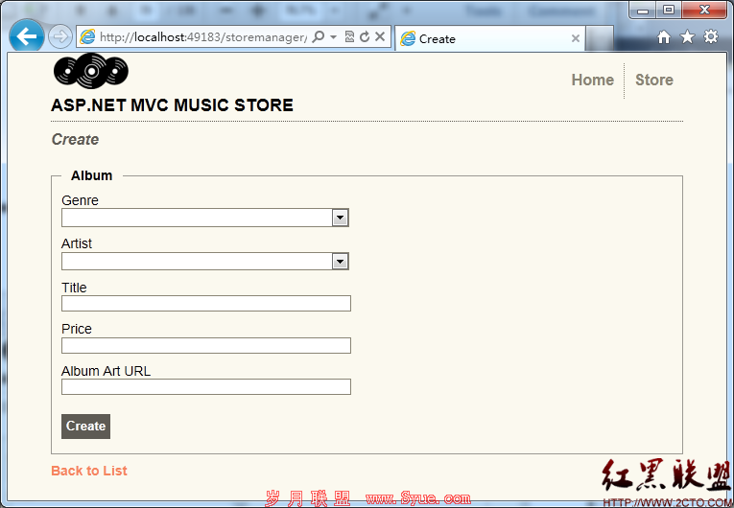
Task: Open the address bar autocomplete dropdown arrow
Action: [x=333, y=36]
